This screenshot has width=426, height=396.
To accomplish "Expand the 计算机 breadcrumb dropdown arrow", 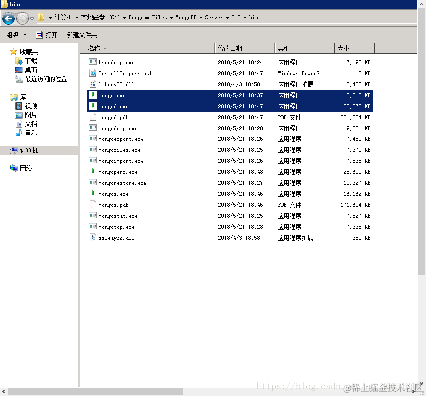I will click(x=77, y=18).
